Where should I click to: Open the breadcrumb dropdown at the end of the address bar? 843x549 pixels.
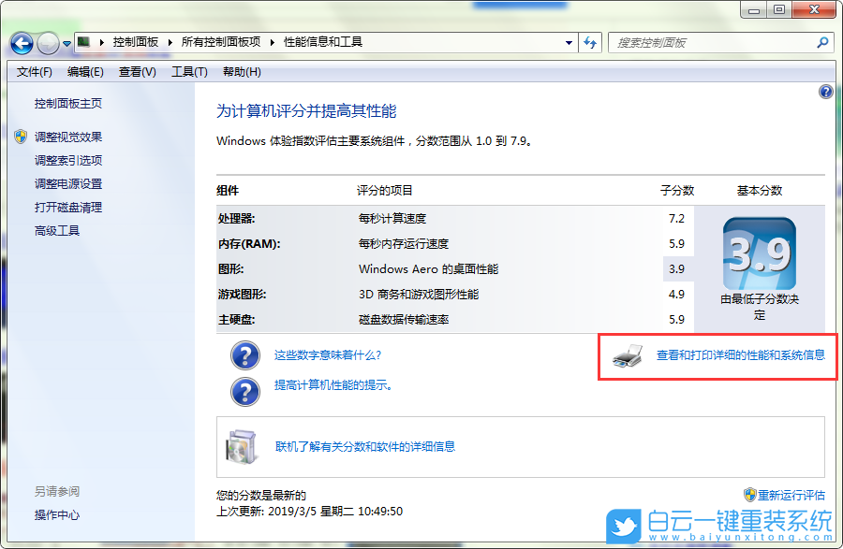click(568, 42)
